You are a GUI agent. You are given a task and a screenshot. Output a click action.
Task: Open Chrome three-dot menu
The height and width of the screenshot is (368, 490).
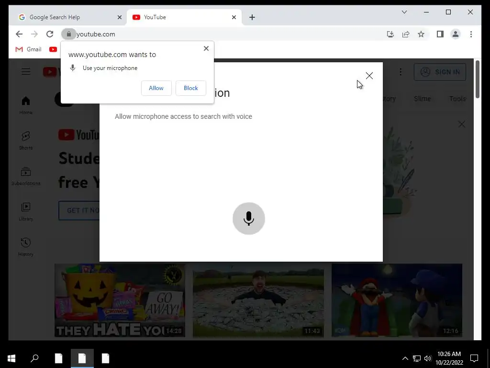(x=471, y=34)
